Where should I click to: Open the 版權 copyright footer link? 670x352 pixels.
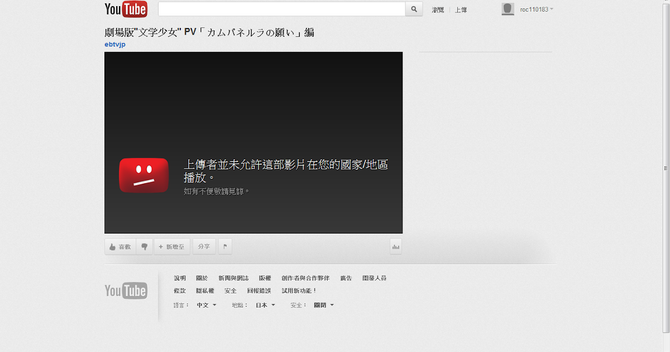pos(265,278)
